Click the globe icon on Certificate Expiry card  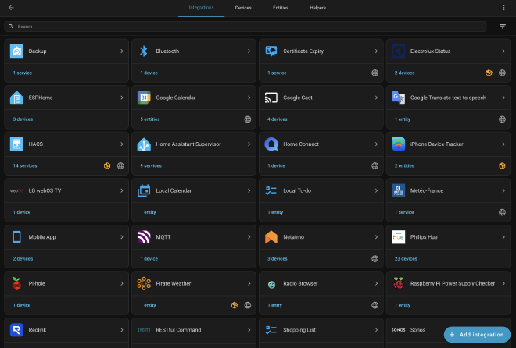[x=374, y=73]
